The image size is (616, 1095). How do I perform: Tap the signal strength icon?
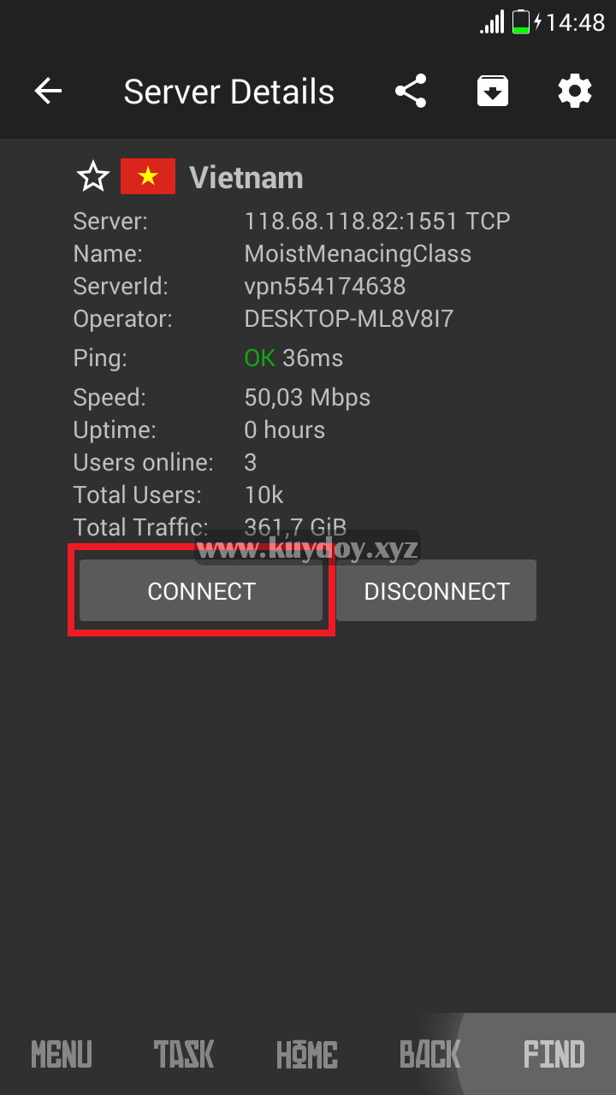pos(493,22)
